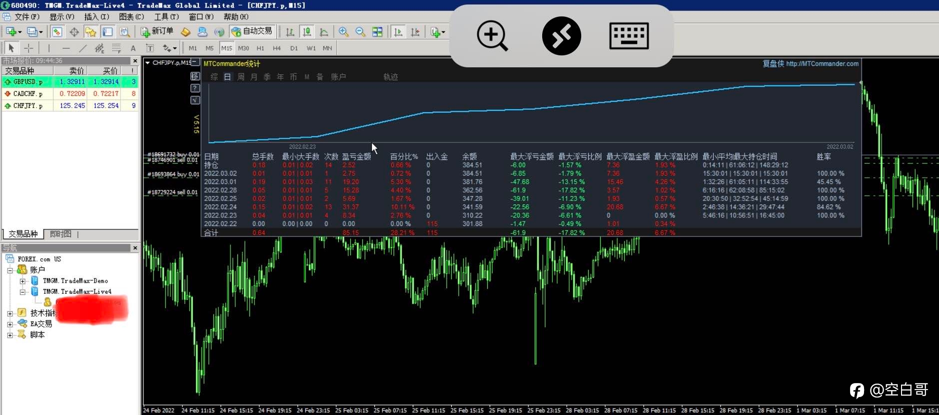
Task: Switch chart to H4 timeframe
Action: pos(277,48)
